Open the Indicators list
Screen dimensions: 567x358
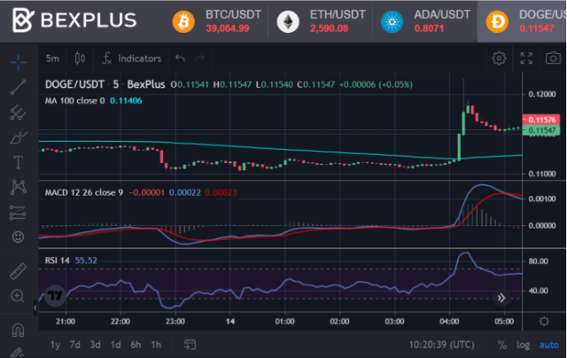click(131, 58)
